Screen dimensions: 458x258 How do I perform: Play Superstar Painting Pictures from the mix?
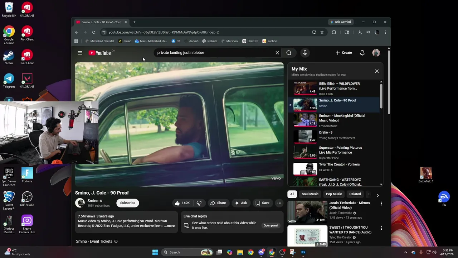333,152
